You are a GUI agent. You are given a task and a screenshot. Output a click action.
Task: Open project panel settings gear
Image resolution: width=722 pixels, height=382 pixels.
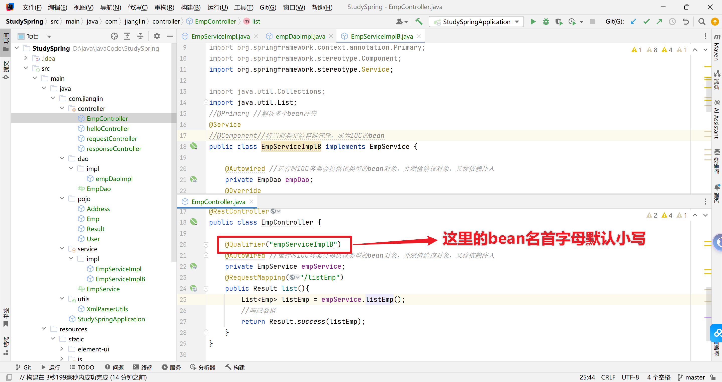[x=157, y=36]
